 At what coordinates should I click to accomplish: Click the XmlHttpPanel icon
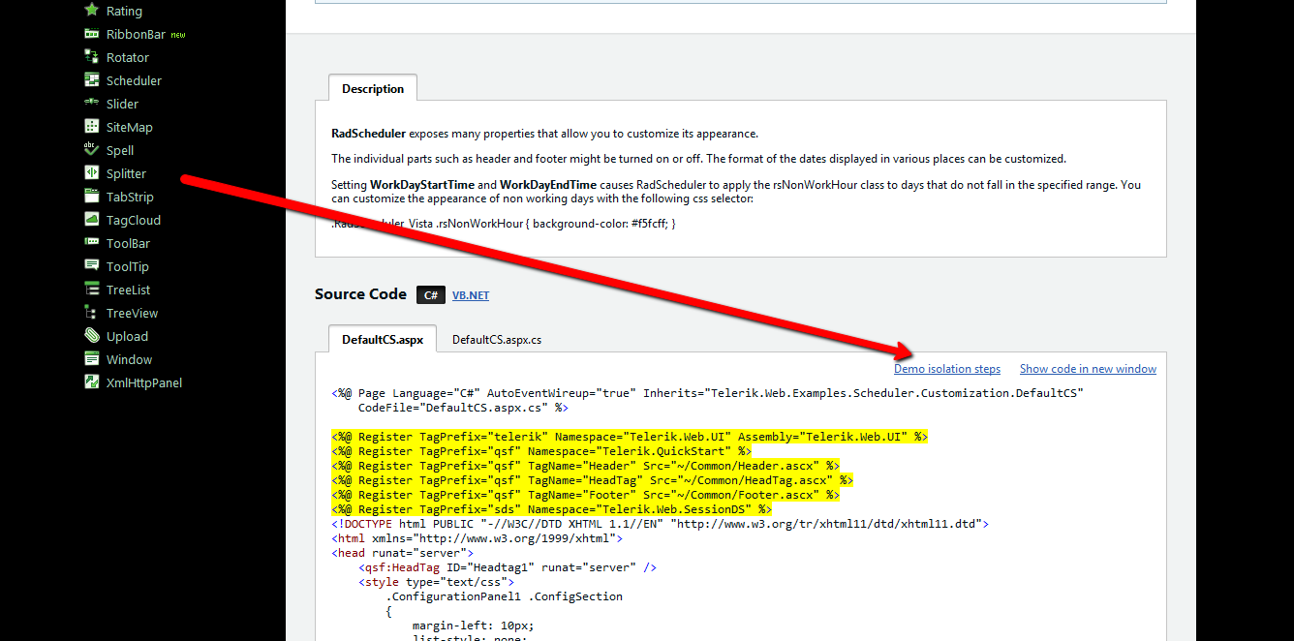point(92,382)
